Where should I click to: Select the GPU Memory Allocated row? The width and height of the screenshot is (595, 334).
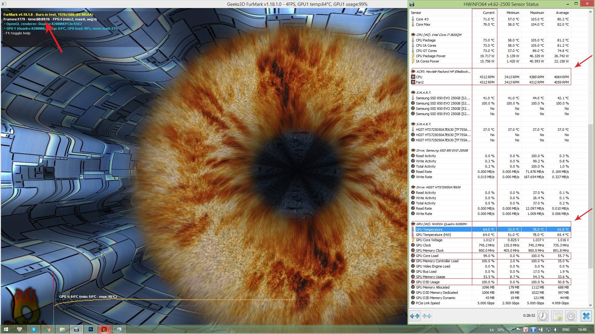click(x=490, y=287)
